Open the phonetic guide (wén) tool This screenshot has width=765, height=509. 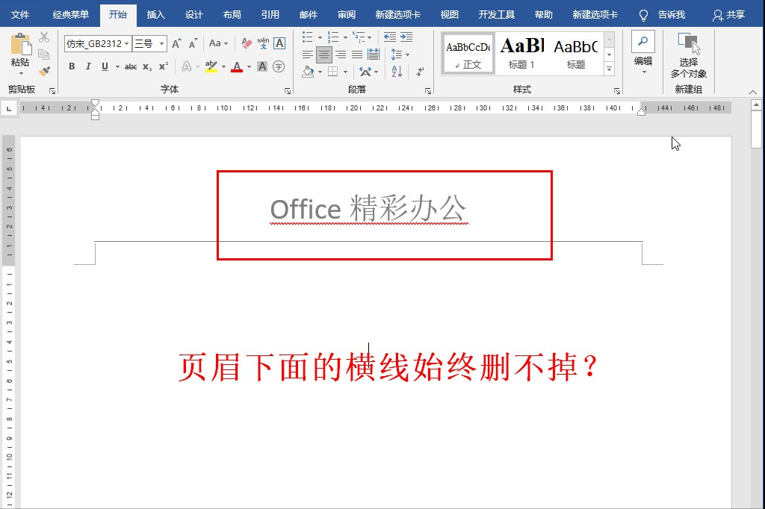pos(264,43)
